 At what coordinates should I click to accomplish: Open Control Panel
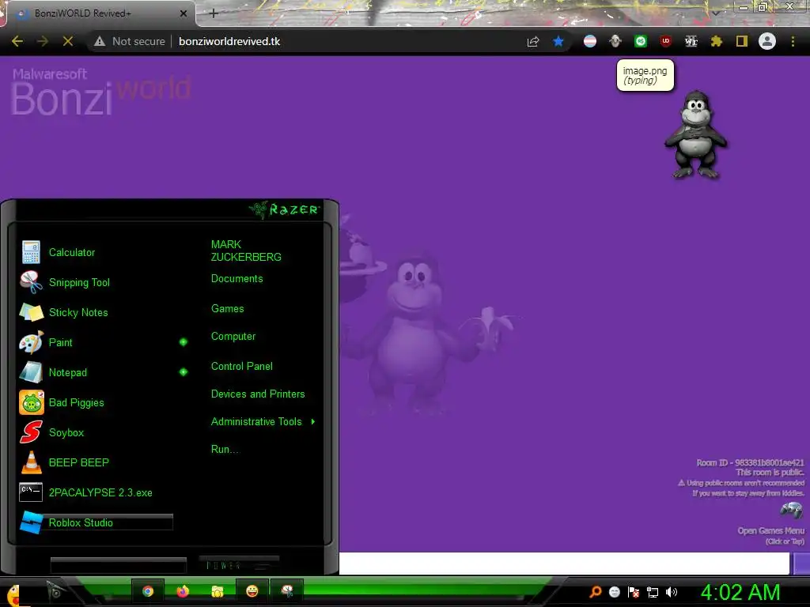click(242, 367)
